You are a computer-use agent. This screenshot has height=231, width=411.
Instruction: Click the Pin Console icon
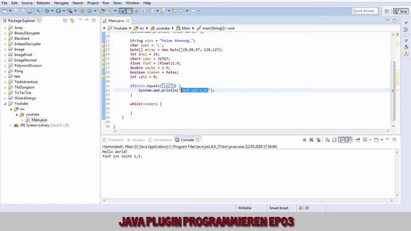[x=358, y=140]
